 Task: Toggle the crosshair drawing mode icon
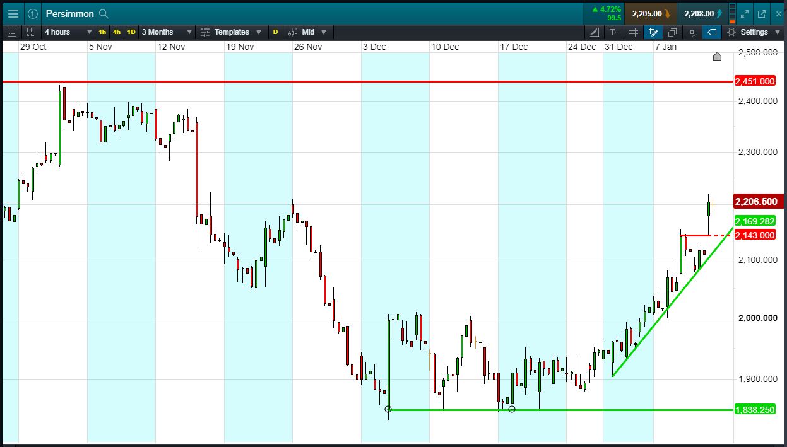653,32
